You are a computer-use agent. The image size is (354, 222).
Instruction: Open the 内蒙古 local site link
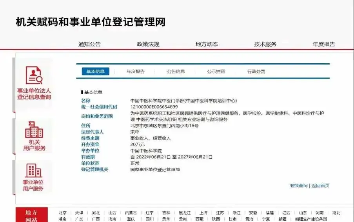pos(131,213)
